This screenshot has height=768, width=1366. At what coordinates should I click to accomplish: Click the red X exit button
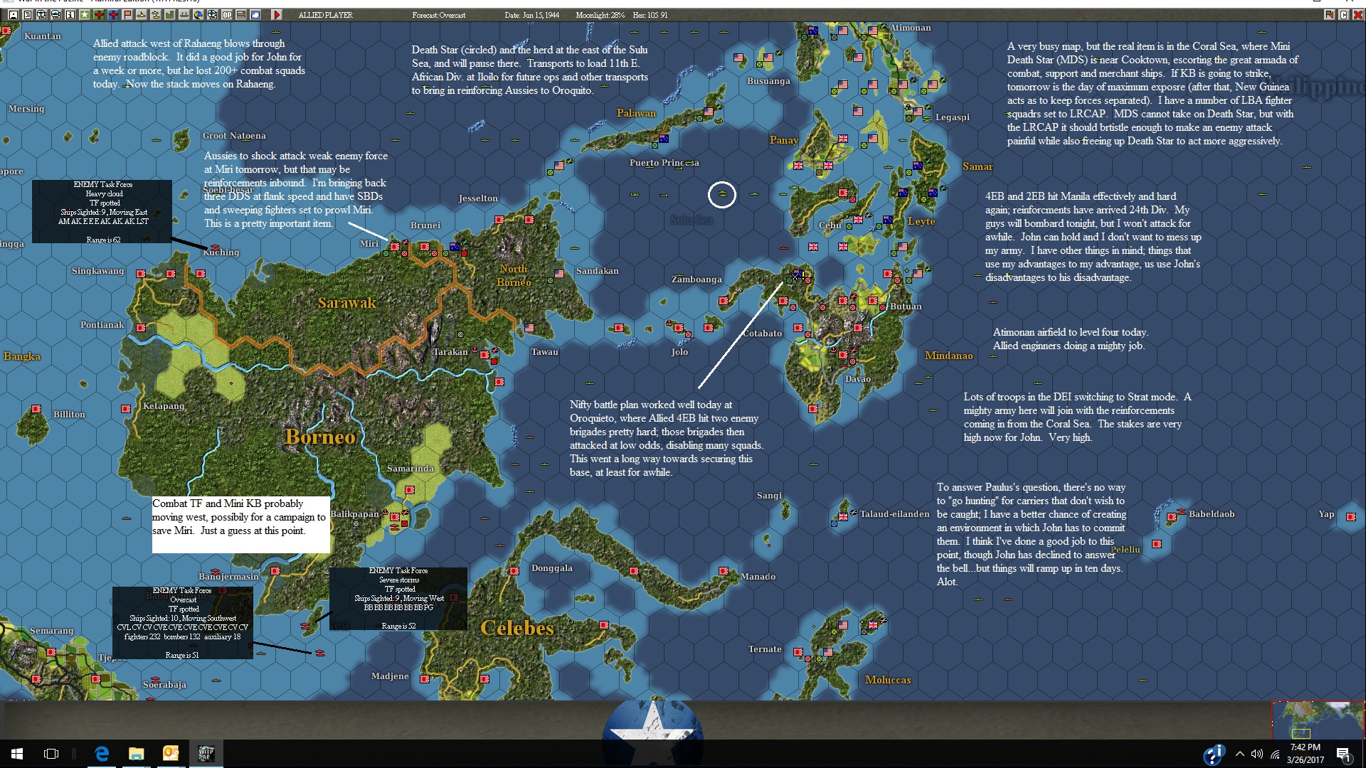1357,15
